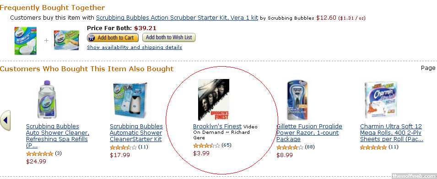Viewport: 437px width, 179px height.
Task: Open the Charmin Ultra Soft package image
Action: (x=381, y=100)
